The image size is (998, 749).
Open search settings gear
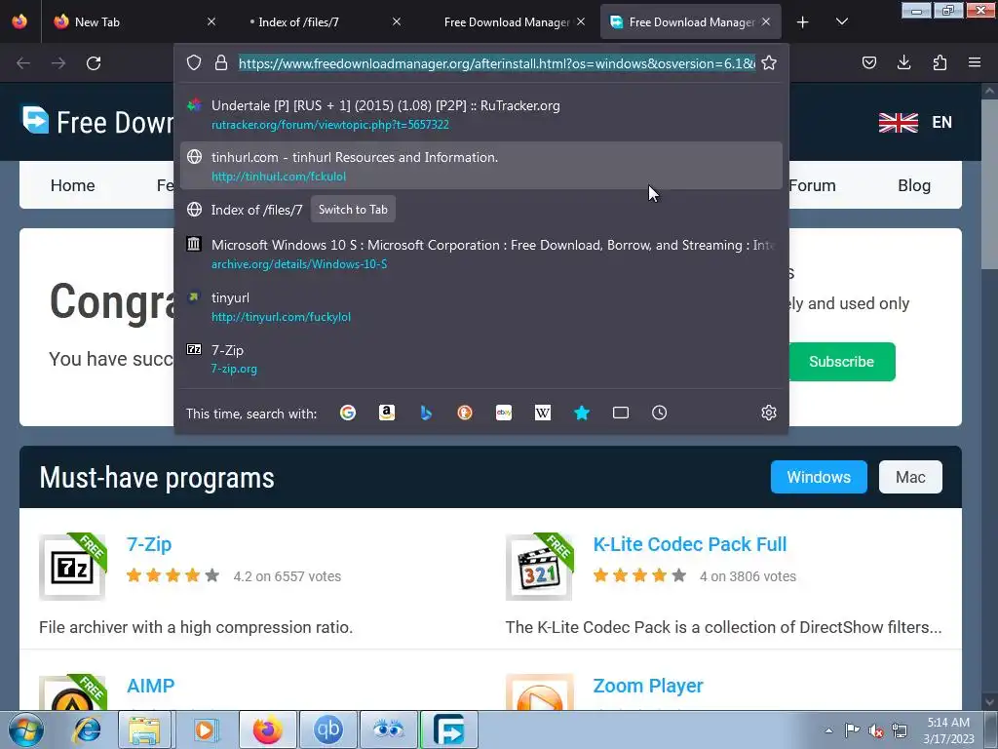click(769, 413)
